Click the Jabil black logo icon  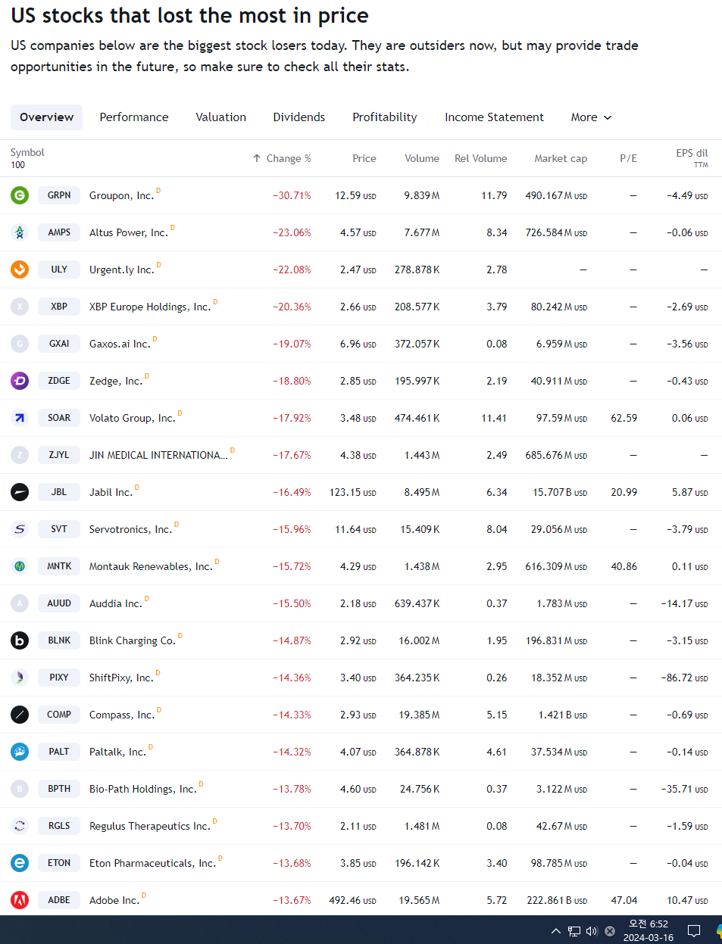click(x=20, y=492)
